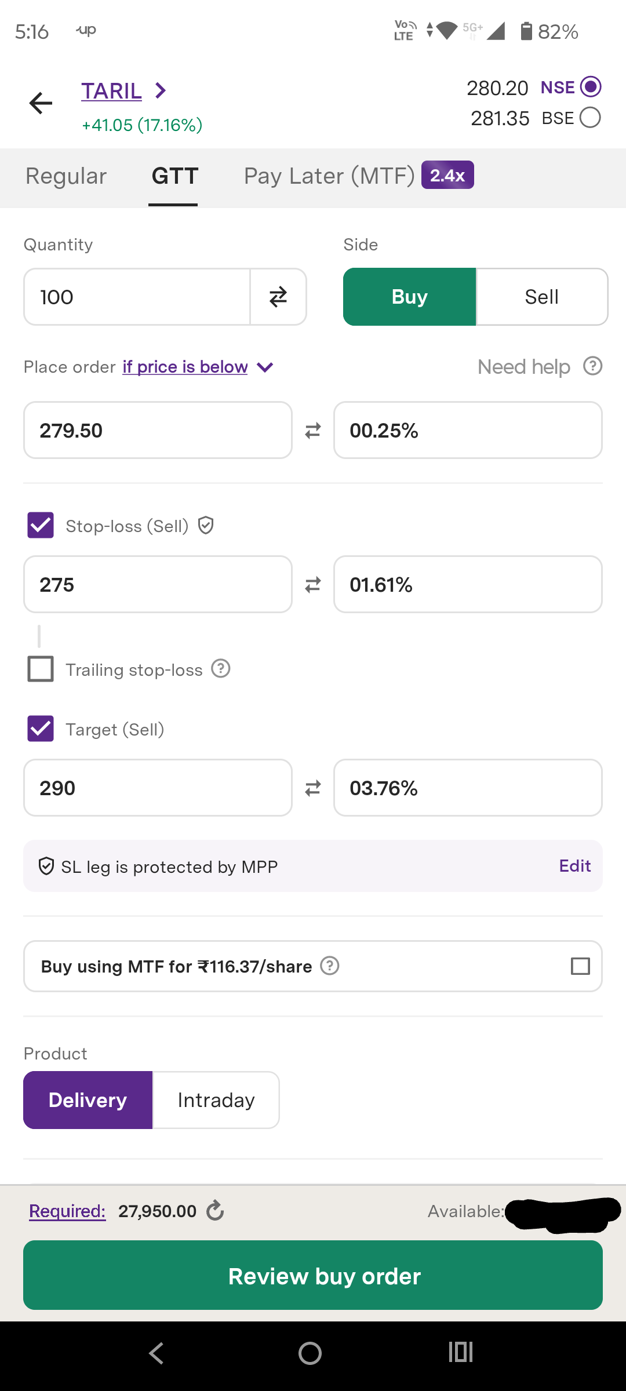Tap the back arrow icon
626x1391 pixels.
tap(41, 103)
